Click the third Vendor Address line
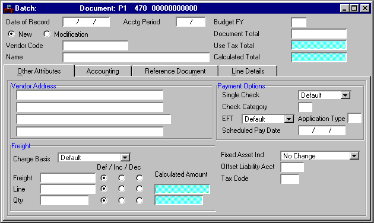The image size is (374, 223). (x=94, y=119)
